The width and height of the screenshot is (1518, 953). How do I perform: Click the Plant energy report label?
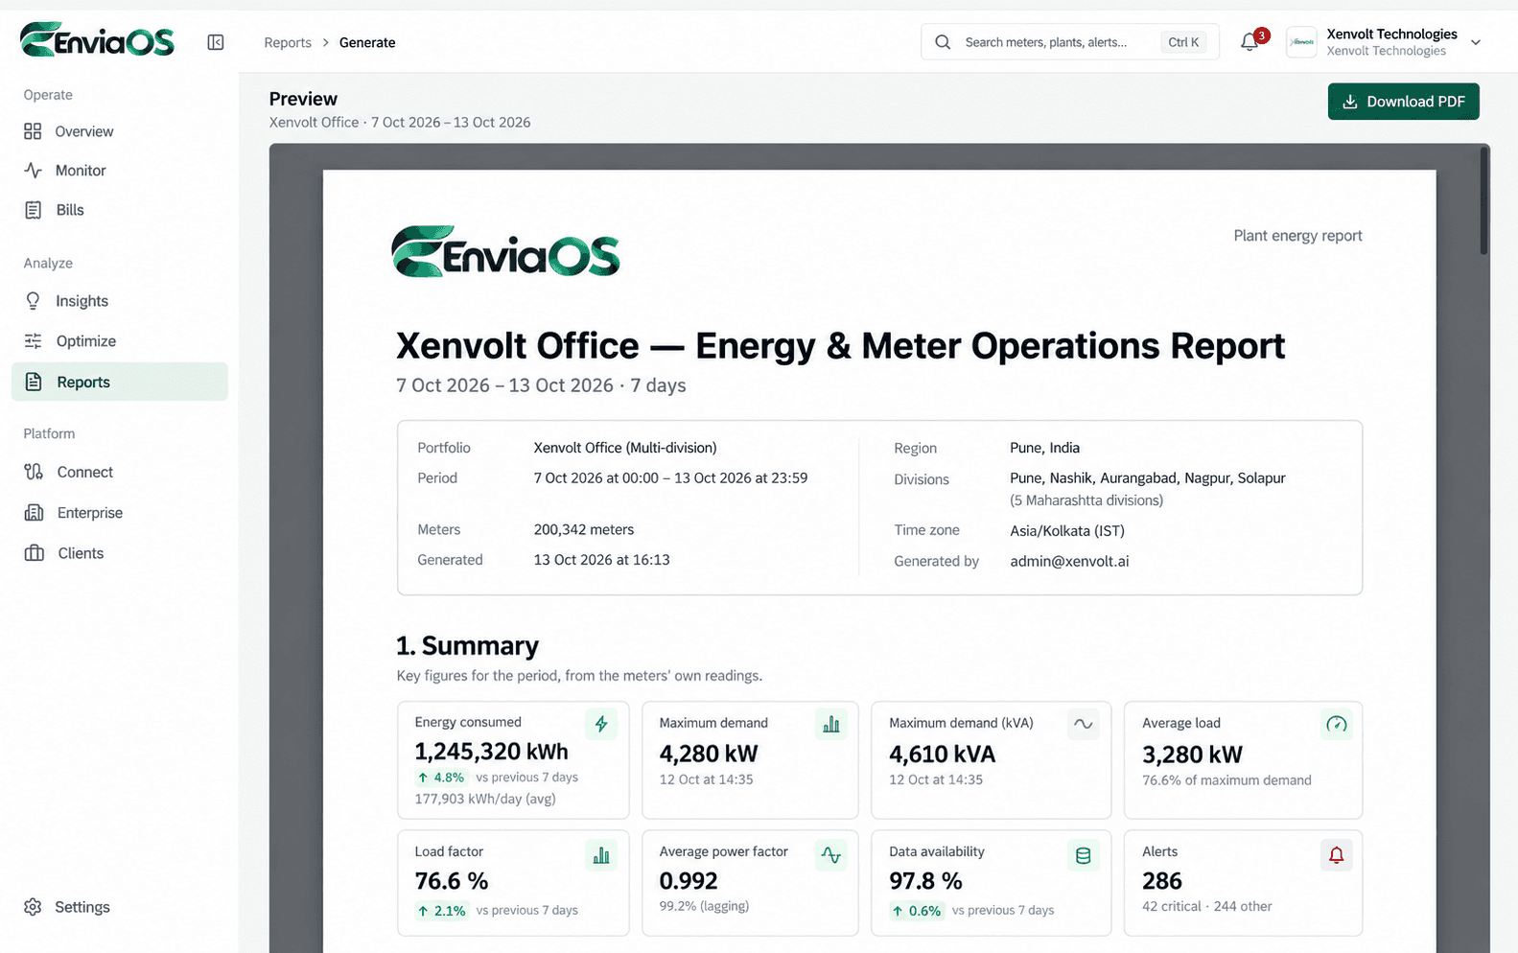(1297, 236)
